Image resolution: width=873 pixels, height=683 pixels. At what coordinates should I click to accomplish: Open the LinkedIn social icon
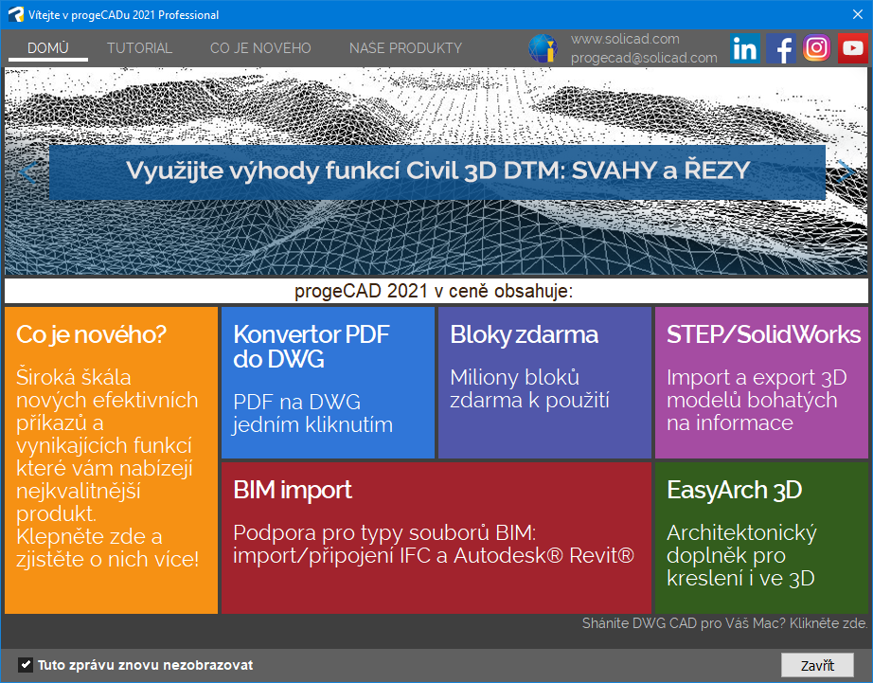coord(745,48)
